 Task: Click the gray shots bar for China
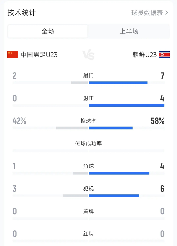(x=80, y=82)
